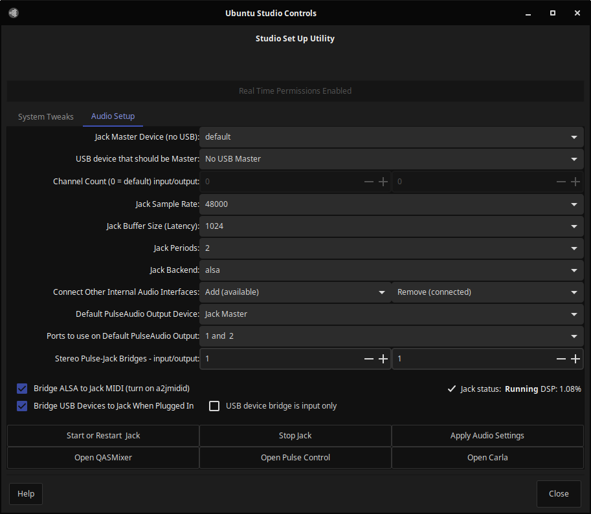Decrease Stereo Pulse-Jack Bridges output count

coord(561,359)
